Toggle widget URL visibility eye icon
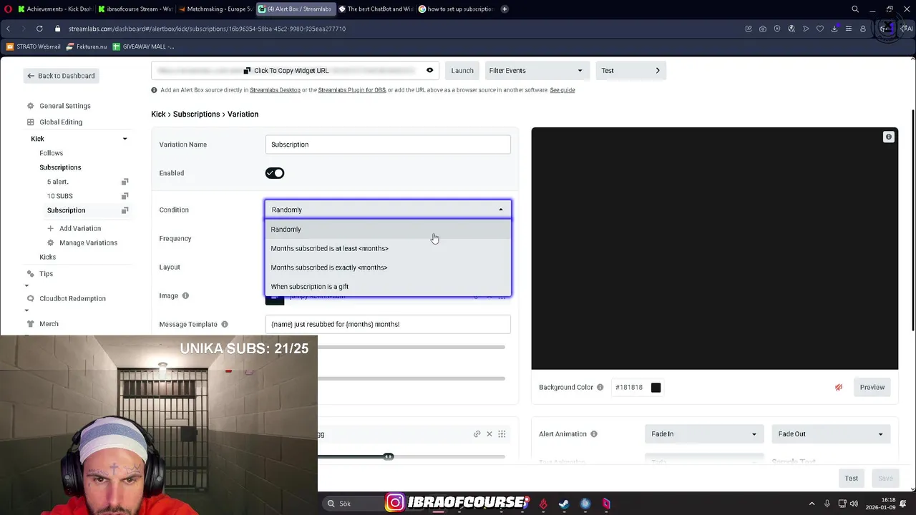 (x=429, y=70)
